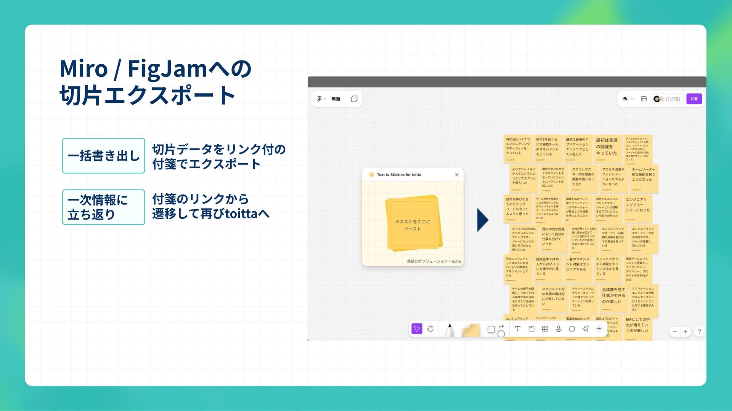Activate the hand pan tool
This screenshot has height=411, width=732.
(430, 329)
